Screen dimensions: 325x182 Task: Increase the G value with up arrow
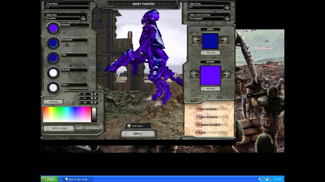(92, 98)
